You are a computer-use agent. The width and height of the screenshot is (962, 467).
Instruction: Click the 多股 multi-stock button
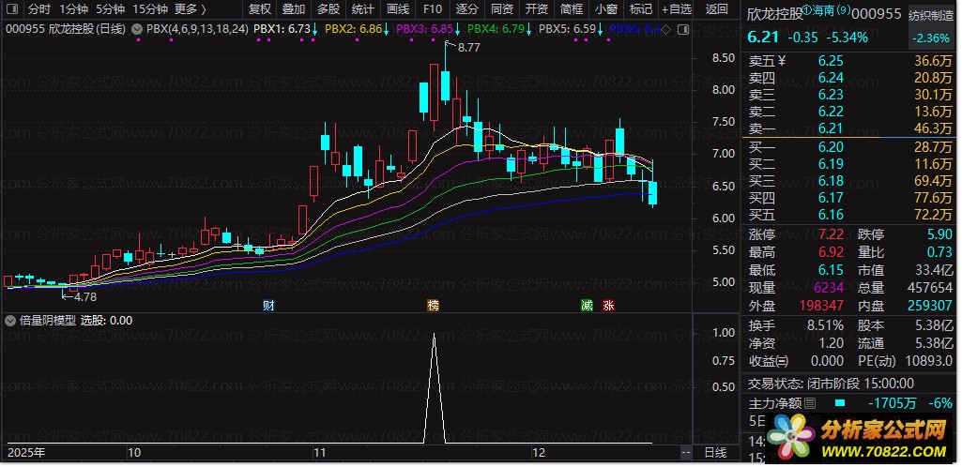coord(328,9)
